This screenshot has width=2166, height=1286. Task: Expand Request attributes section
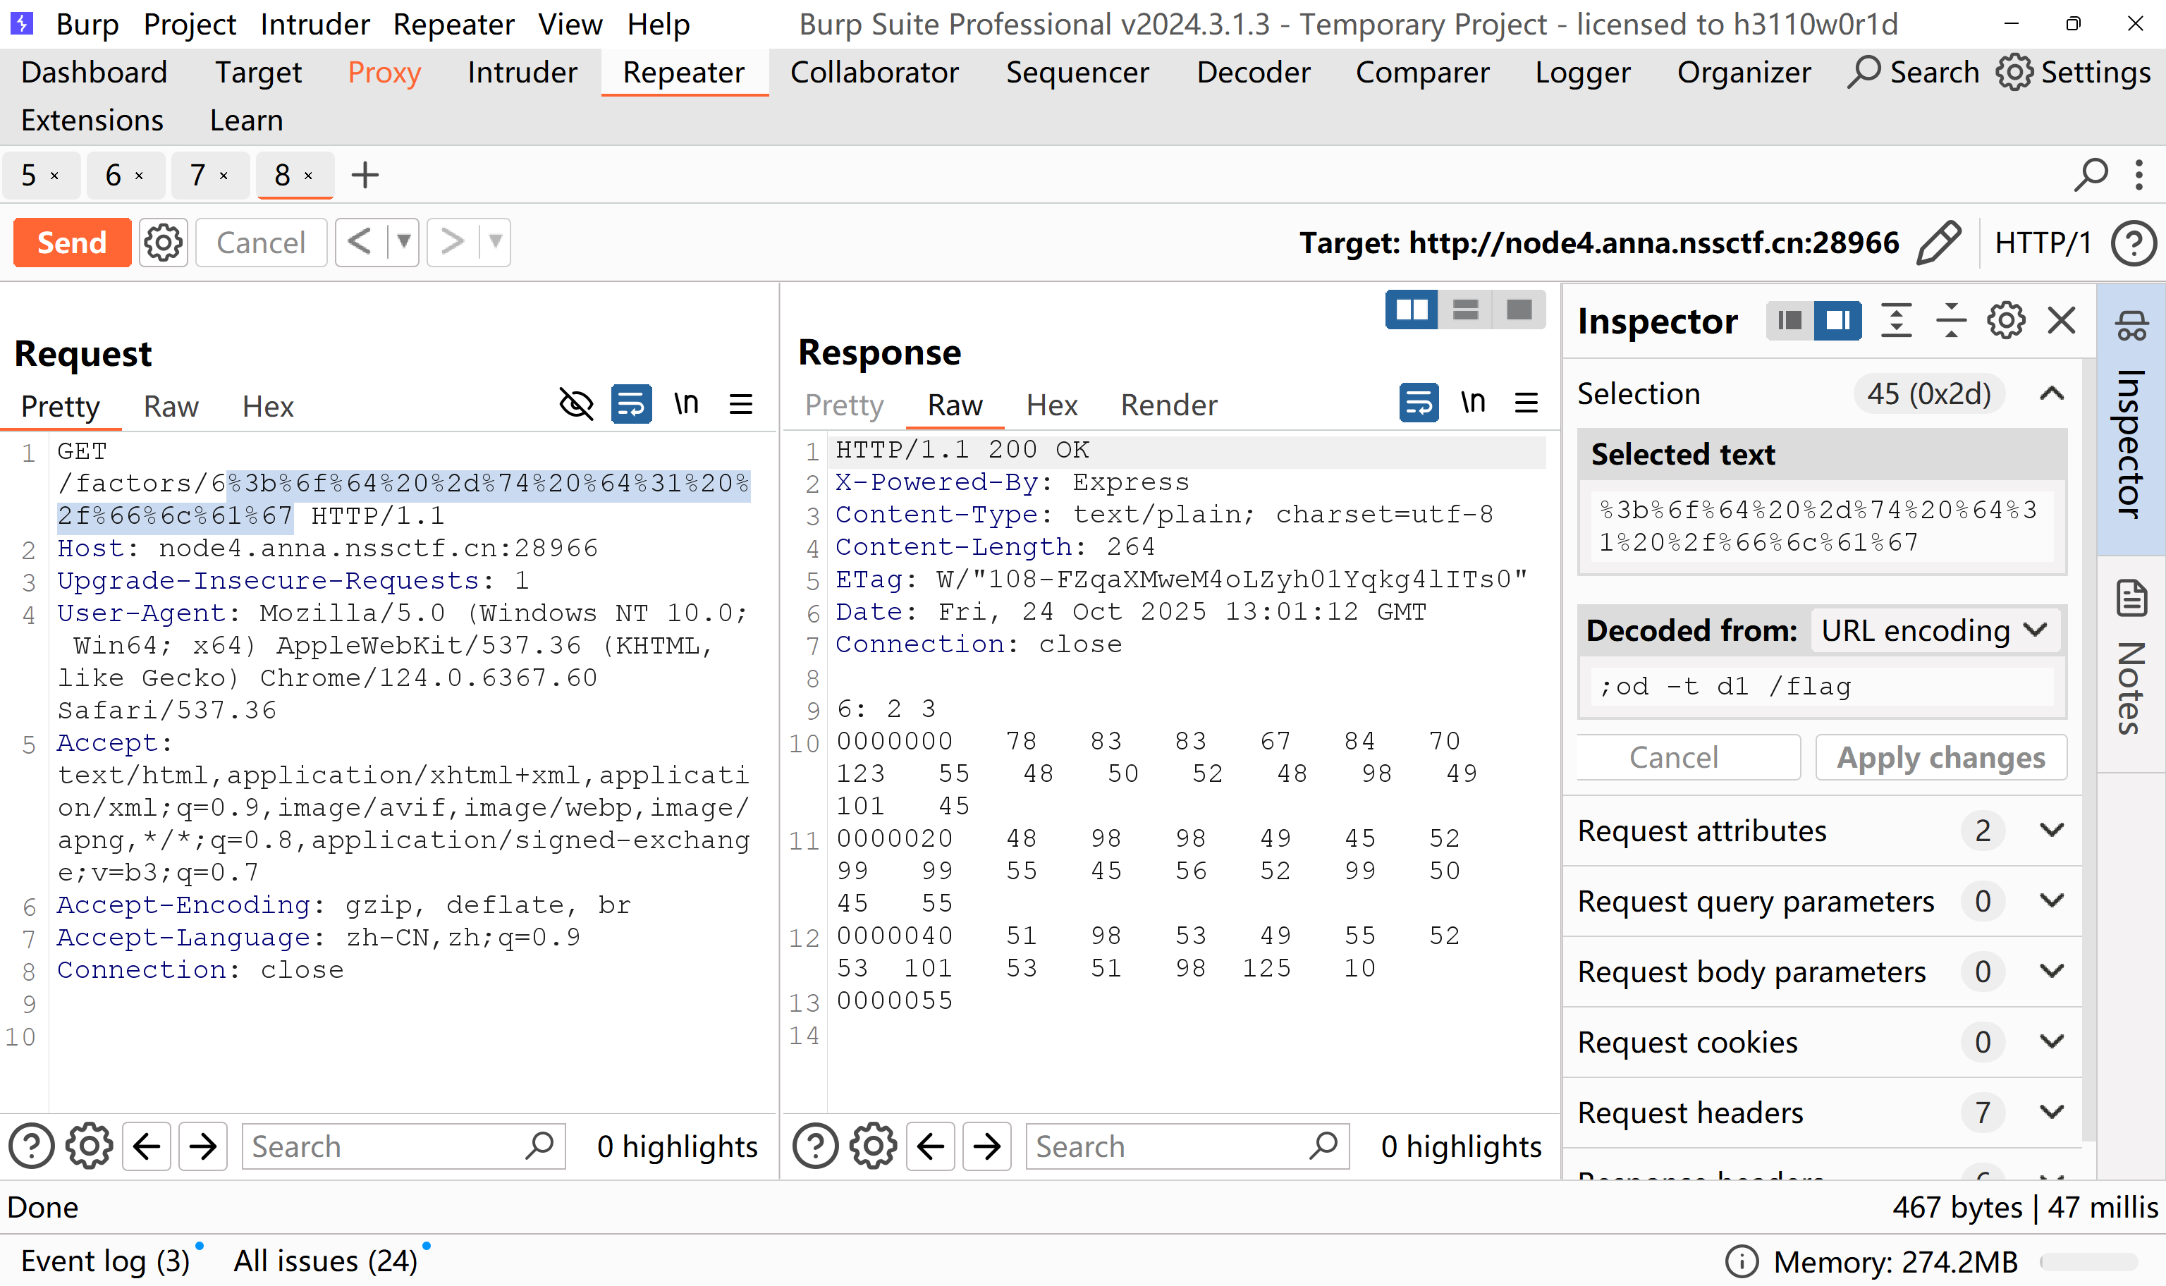[2052, 830]
